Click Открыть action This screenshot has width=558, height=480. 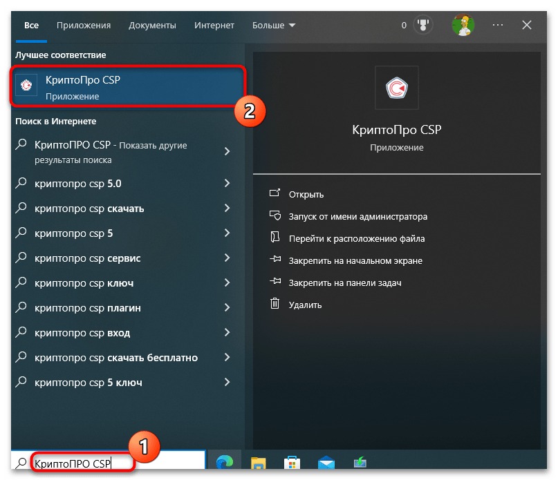coord(306,195)
